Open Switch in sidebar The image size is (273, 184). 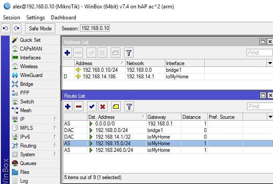tap(35, 102)
